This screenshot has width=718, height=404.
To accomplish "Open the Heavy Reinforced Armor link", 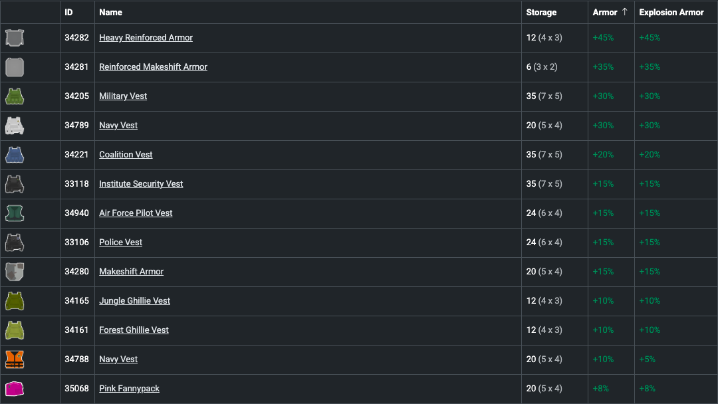I will tap(146, 38).
